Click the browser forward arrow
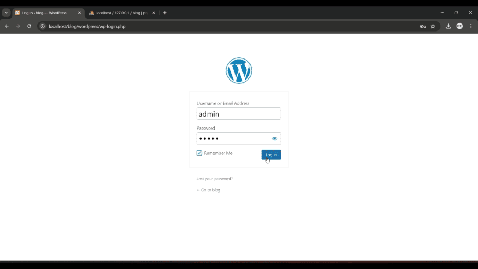 (18, 26)
